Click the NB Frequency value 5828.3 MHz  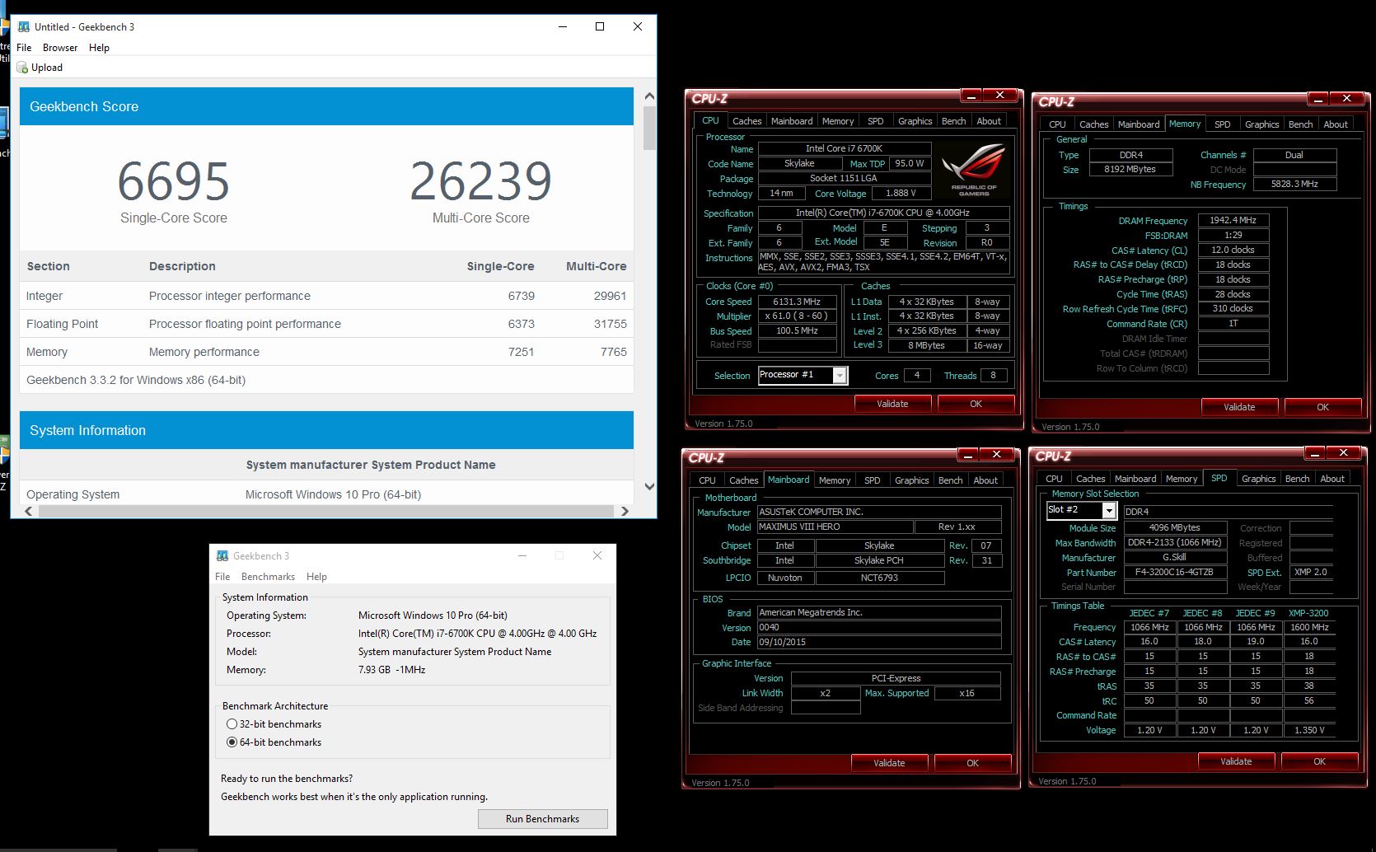[x=1294, y=185]
